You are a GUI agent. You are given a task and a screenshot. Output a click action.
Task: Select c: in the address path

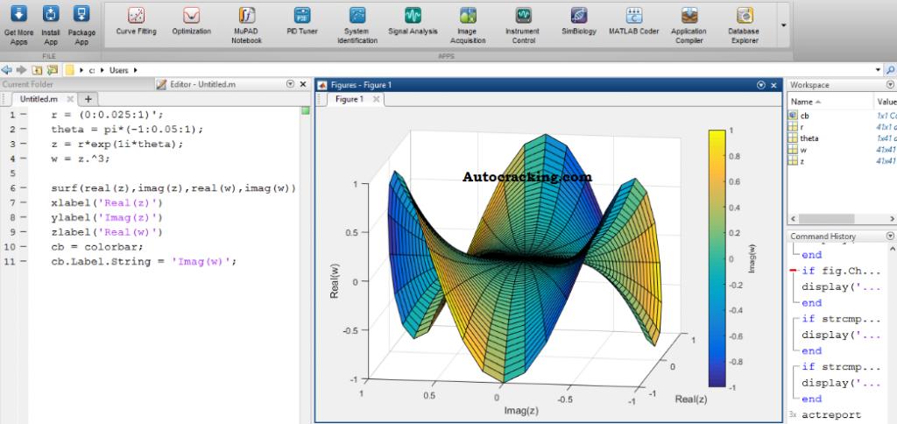[x=91, y=70]
